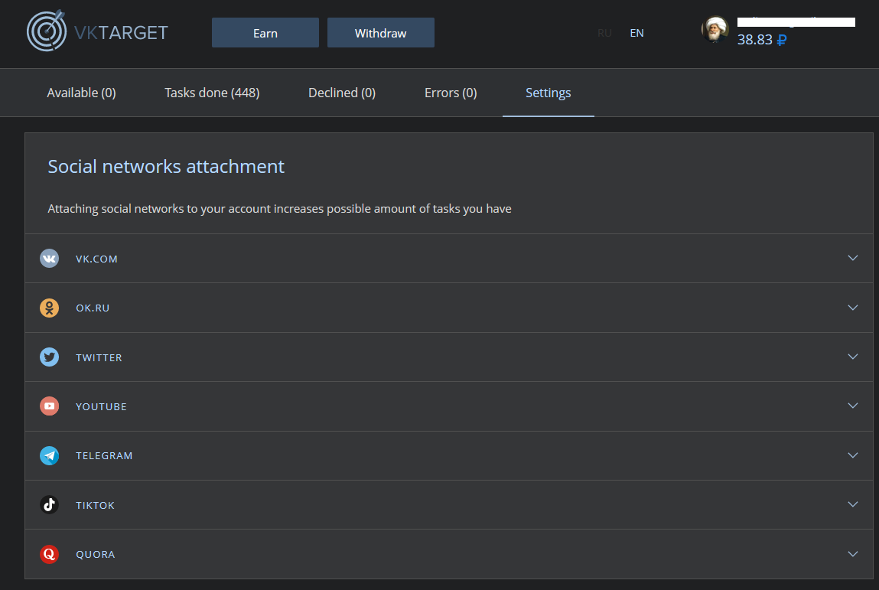Click the TELEGRAM label text

[x=104, y=456]
